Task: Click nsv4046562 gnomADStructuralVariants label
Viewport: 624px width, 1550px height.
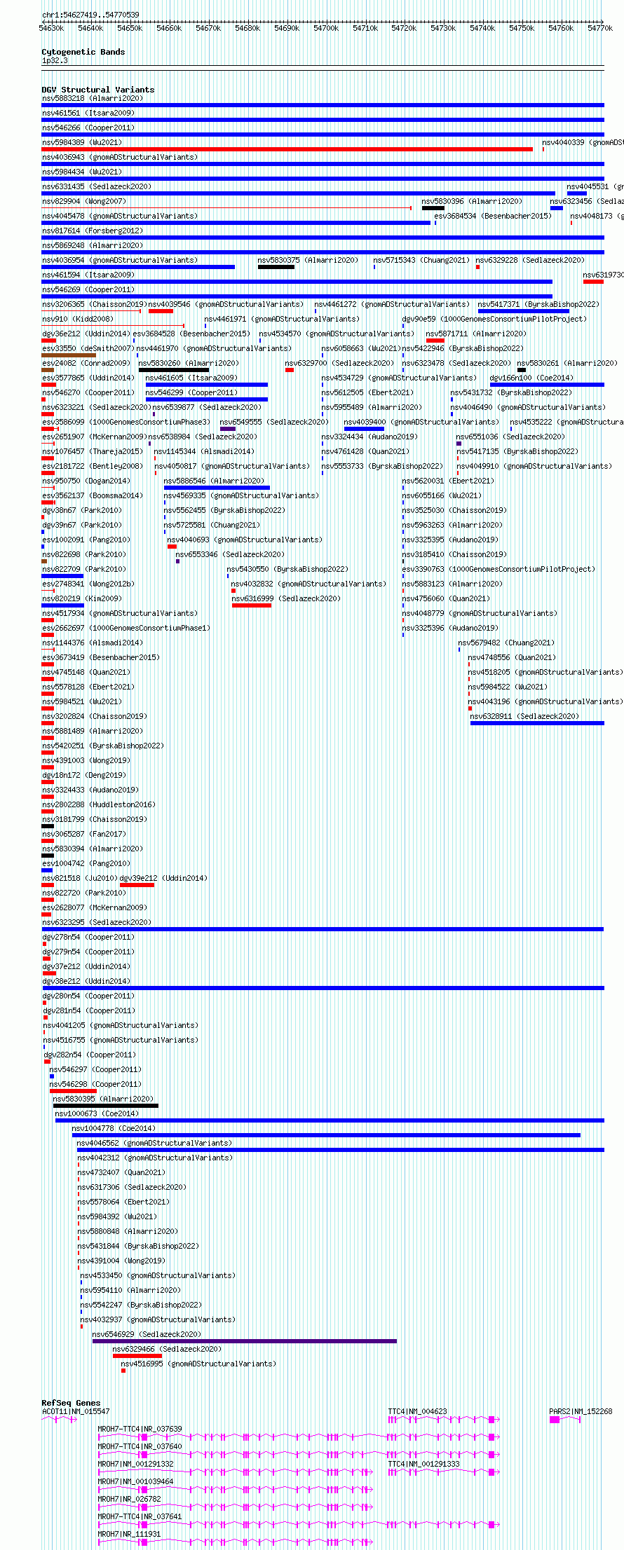Action: point(154,1143)
